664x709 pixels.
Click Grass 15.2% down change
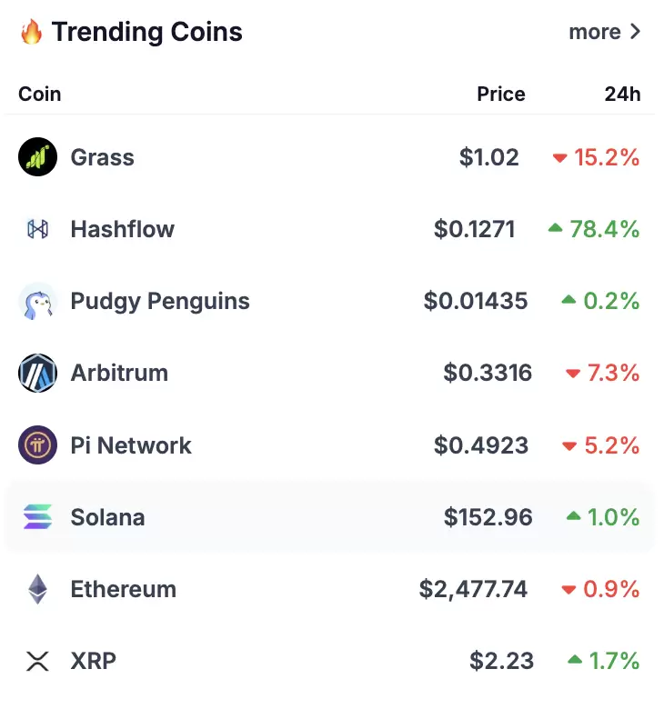[x=596, y=157]
